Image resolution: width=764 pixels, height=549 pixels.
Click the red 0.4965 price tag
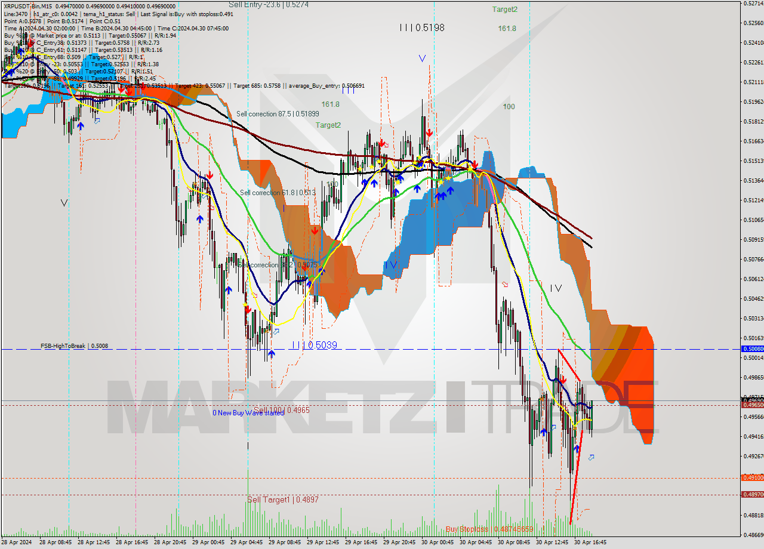[752, 405]
